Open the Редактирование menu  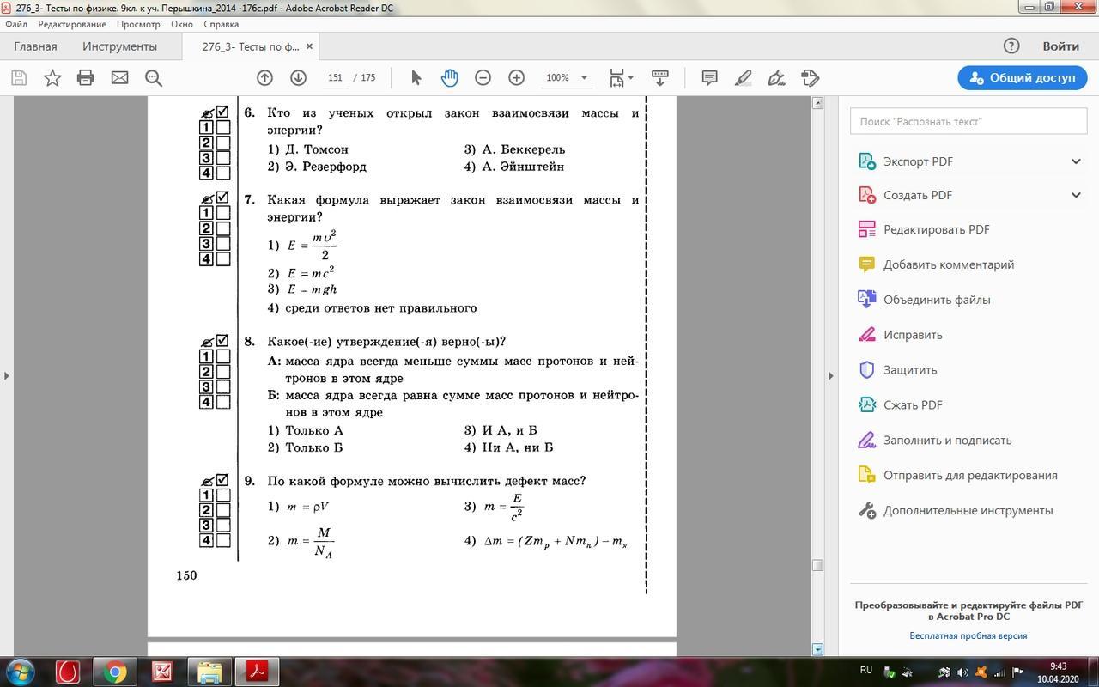click(x=72, y=24)
